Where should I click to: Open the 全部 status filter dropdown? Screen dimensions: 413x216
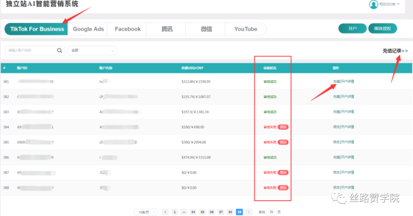(92, 50)
